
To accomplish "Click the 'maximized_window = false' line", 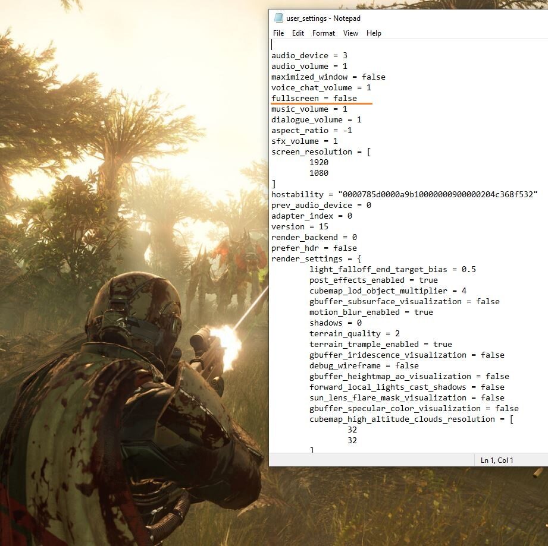I will click(328, 77).
